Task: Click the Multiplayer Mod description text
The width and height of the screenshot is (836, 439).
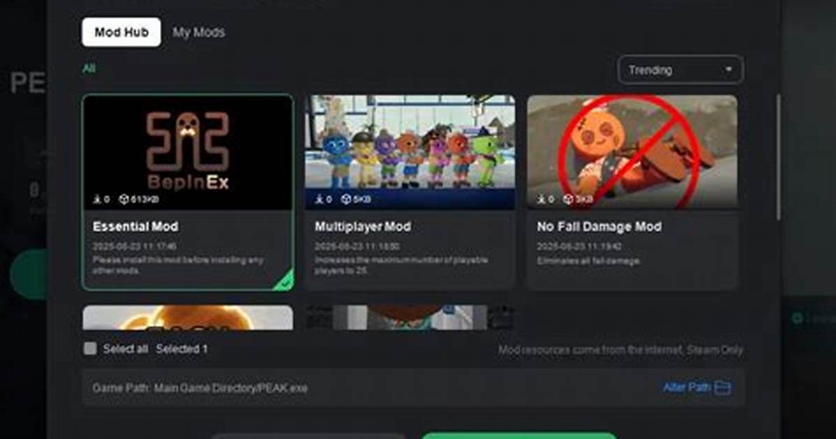Action: click(401, 265)
